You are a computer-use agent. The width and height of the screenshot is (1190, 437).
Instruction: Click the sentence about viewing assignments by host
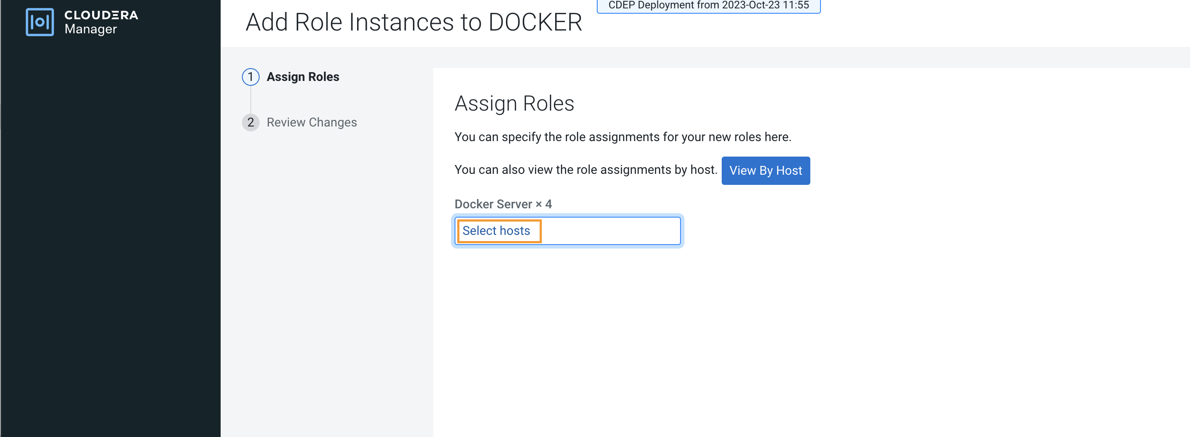(x=585, y=170)
